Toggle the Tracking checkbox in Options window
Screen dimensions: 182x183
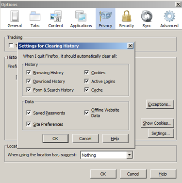[x=11, y=46]
